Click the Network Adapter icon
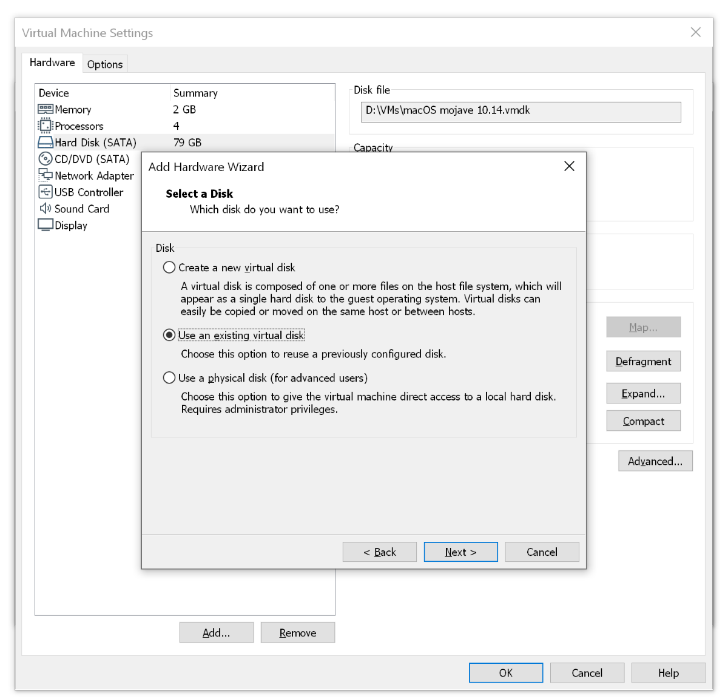 [45, 175]
